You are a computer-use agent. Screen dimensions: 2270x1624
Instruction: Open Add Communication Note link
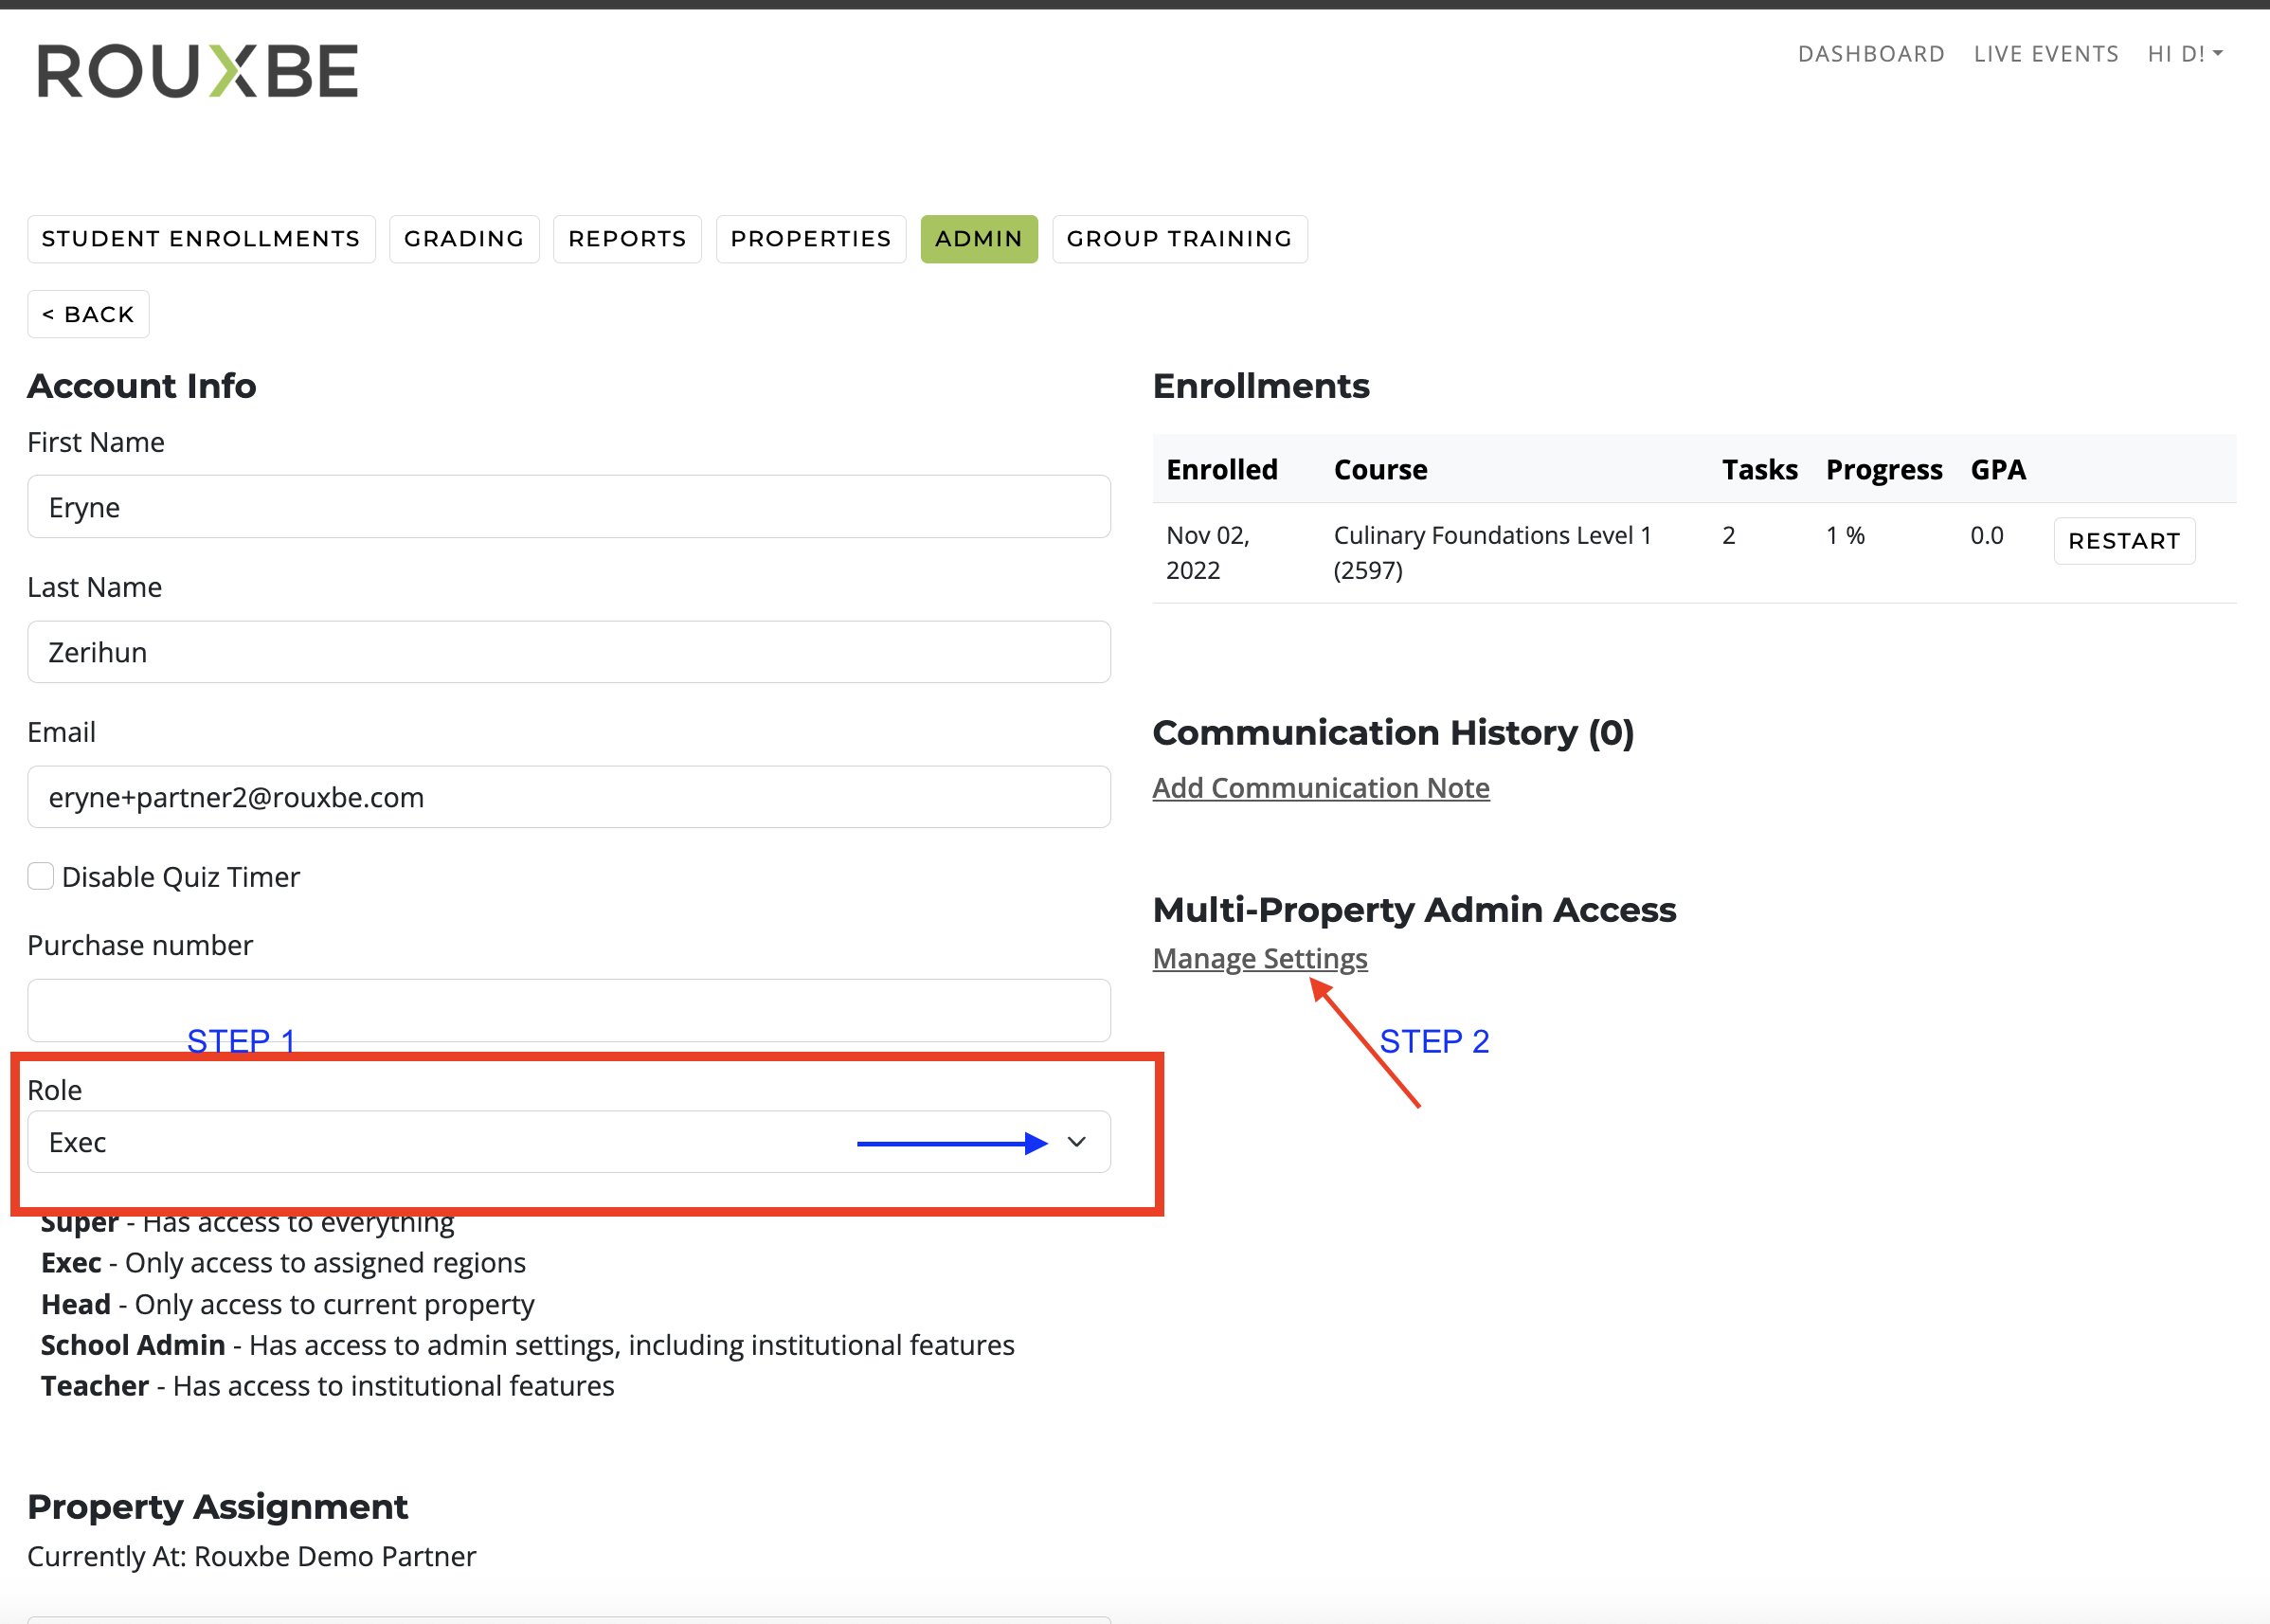pyautogui.click(x=1321, y=788)
